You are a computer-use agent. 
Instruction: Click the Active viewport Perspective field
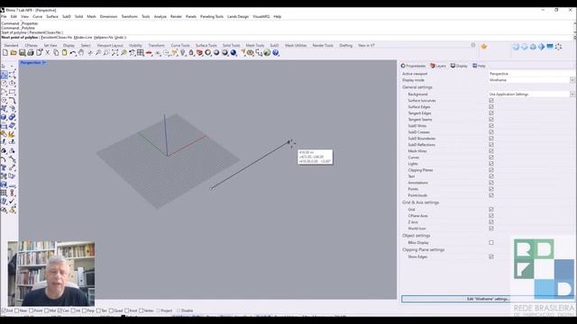tap(531, 74)
